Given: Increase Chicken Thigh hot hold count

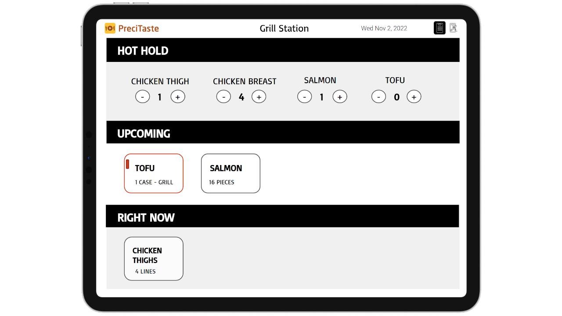Looking at the screenshot, I should [x=178, y=97].
